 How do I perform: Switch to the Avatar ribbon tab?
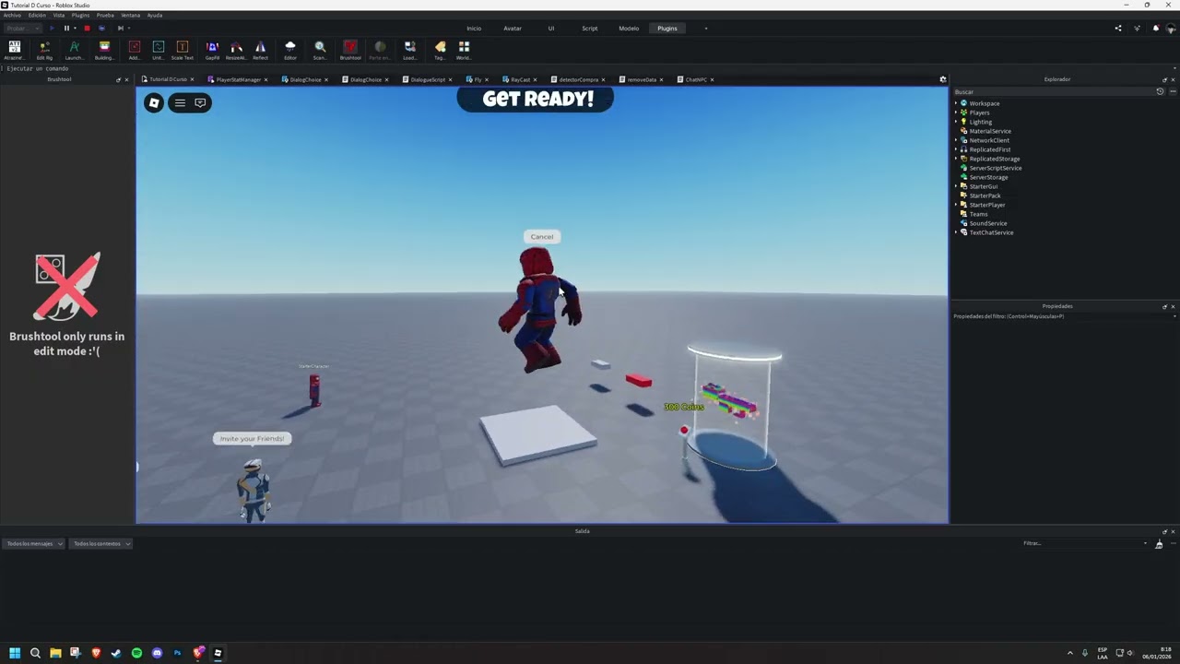(x=513, y=29)
